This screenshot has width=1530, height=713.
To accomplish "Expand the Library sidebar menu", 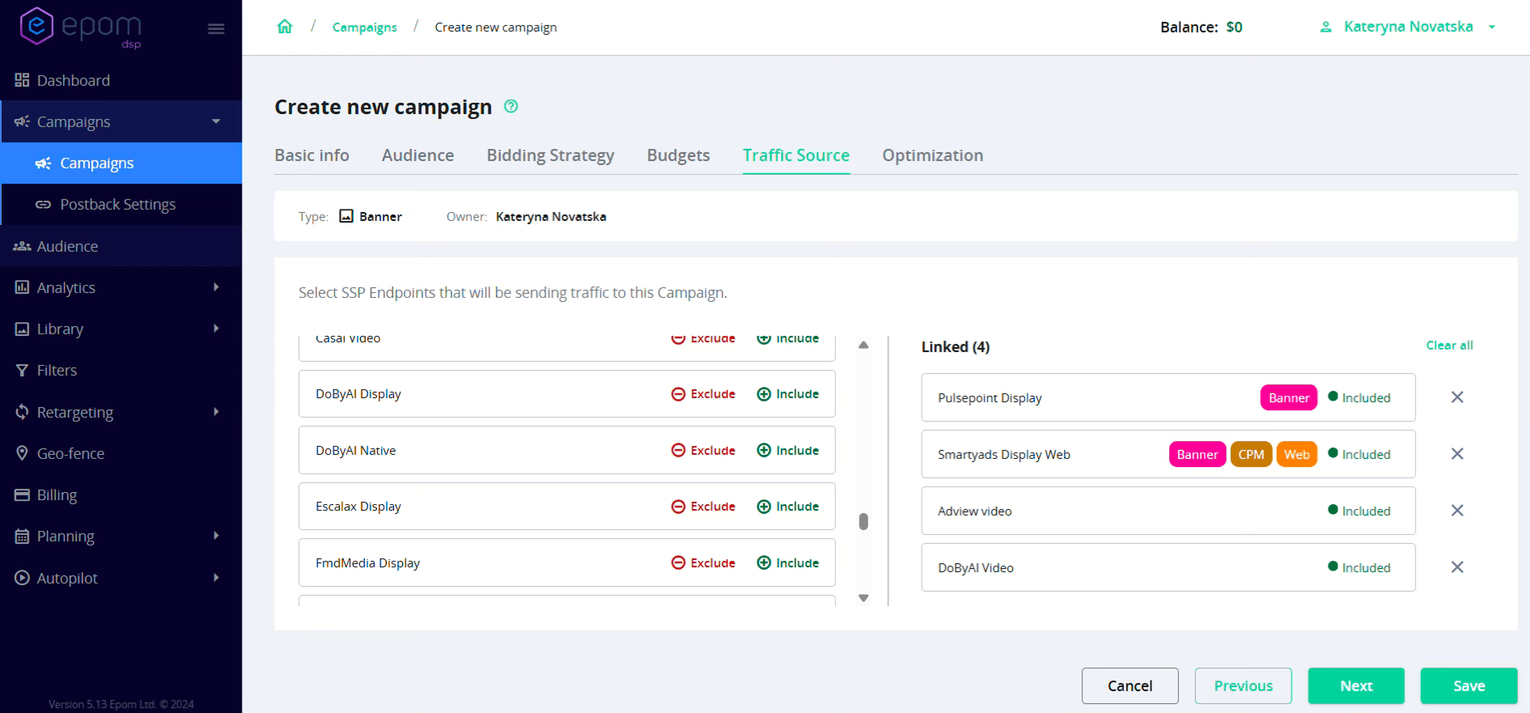I will coord(216,329).
